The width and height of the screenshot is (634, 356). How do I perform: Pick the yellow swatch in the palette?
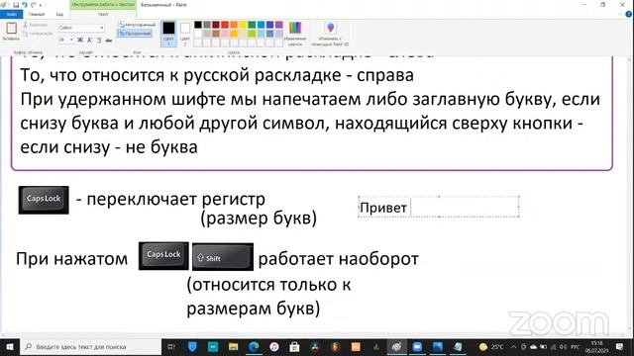pos(243,25)
